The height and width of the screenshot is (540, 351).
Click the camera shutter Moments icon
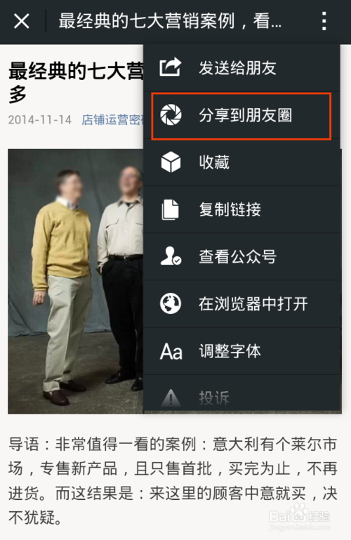click(171, 115)
